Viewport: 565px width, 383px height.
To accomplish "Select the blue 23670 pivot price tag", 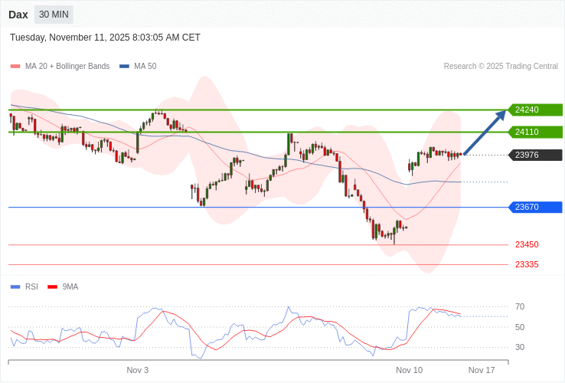I will click(535, 207).
